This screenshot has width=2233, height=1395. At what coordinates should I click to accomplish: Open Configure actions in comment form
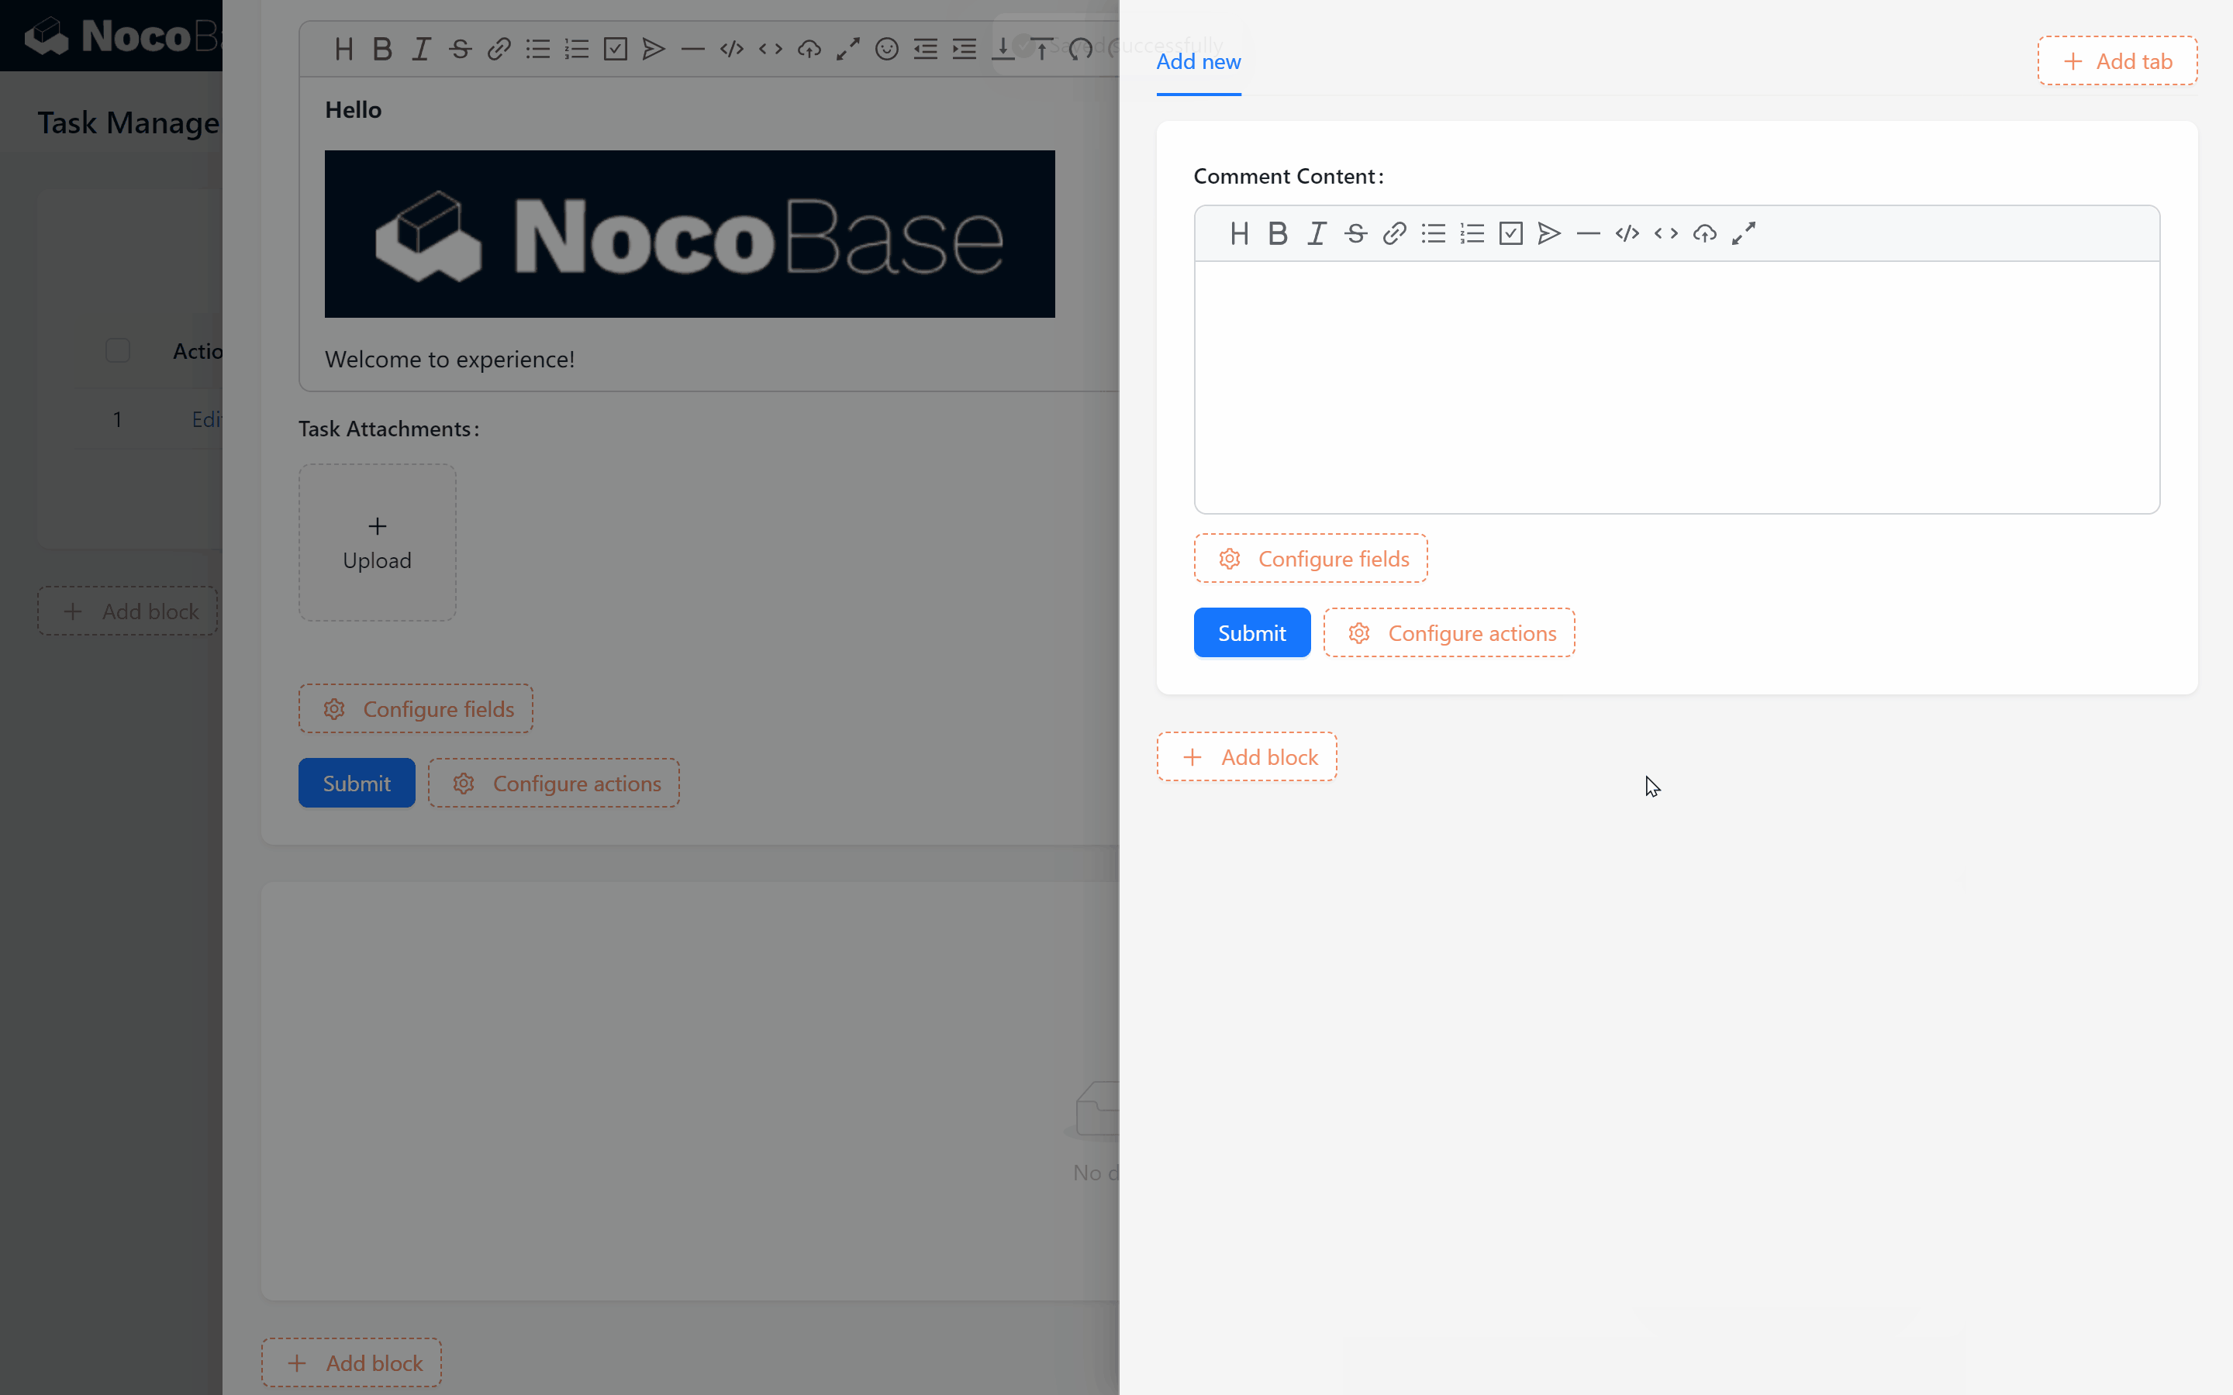click(1448, 633)
